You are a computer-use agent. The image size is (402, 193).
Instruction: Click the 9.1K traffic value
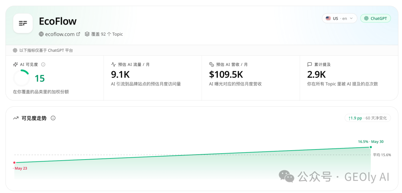120,74
